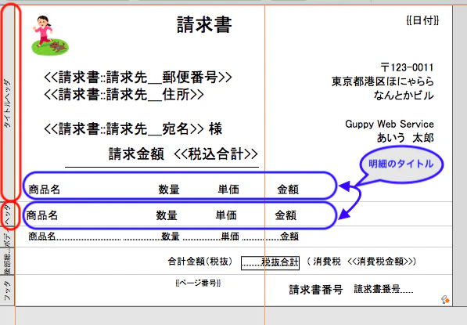Select the 数量 field in the ボディ part
The width and height of the screenshot is (467, 325).
click(152, 237)
